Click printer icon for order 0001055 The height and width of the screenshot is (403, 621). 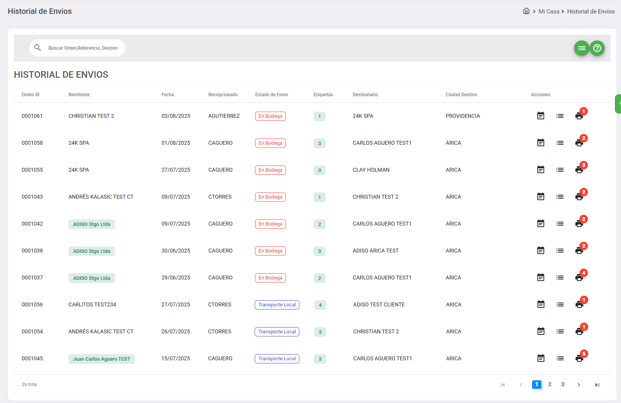579,170
